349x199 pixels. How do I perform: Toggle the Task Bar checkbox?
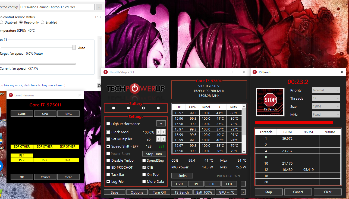pyautogui.click(x=108, y=175)
